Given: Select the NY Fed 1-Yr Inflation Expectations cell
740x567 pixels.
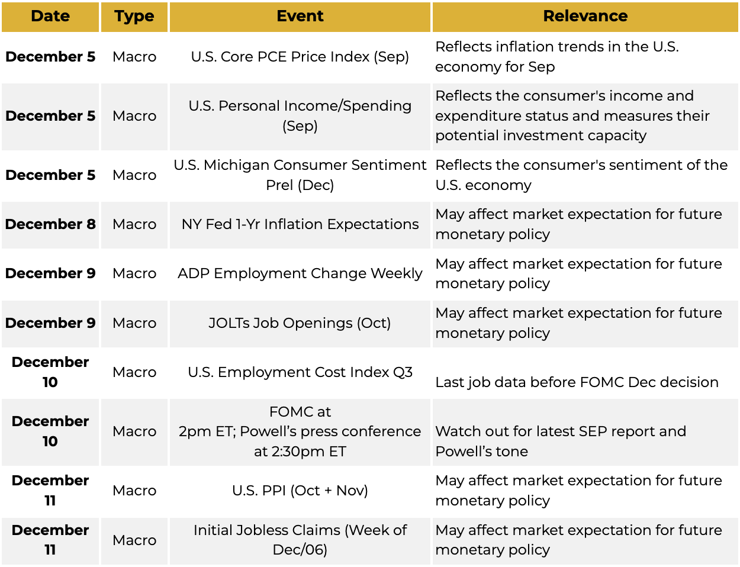Looking at the screenshot, I should point(300,224).
